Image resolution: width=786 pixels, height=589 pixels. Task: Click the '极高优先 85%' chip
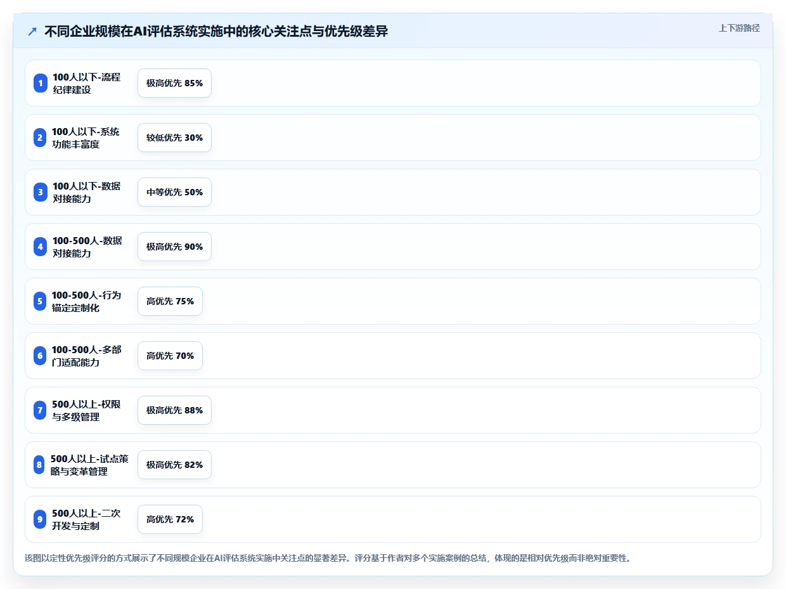click(174, 83)
